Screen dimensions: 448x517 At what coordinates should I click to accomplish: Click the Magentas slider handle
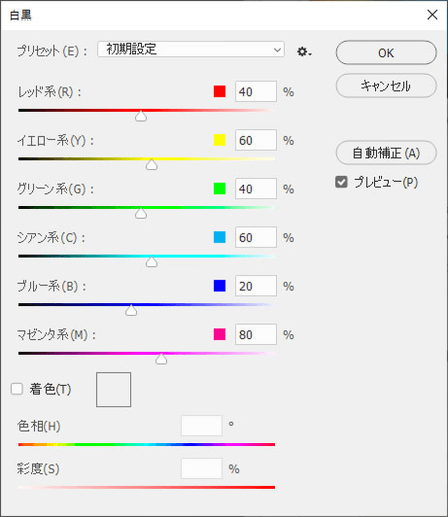tap(161, 360)
